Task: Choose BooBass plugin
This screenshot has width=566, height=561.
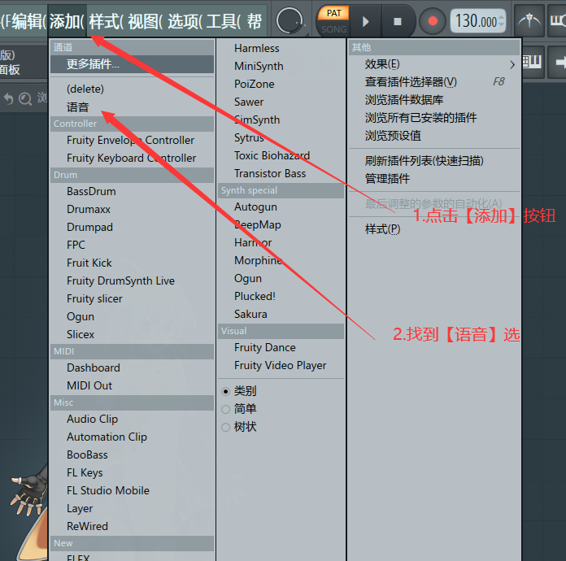Action: point(132,454)
